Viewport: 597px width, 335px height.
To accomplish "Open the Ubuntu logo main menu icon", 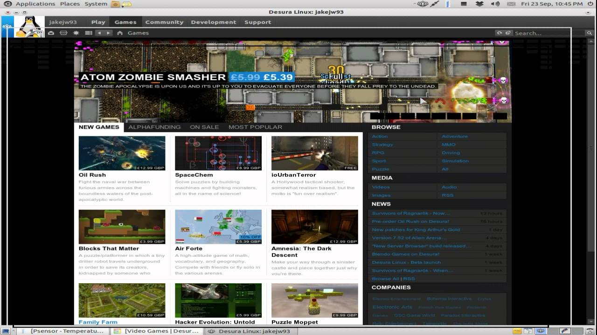I will tap(7, 4).
